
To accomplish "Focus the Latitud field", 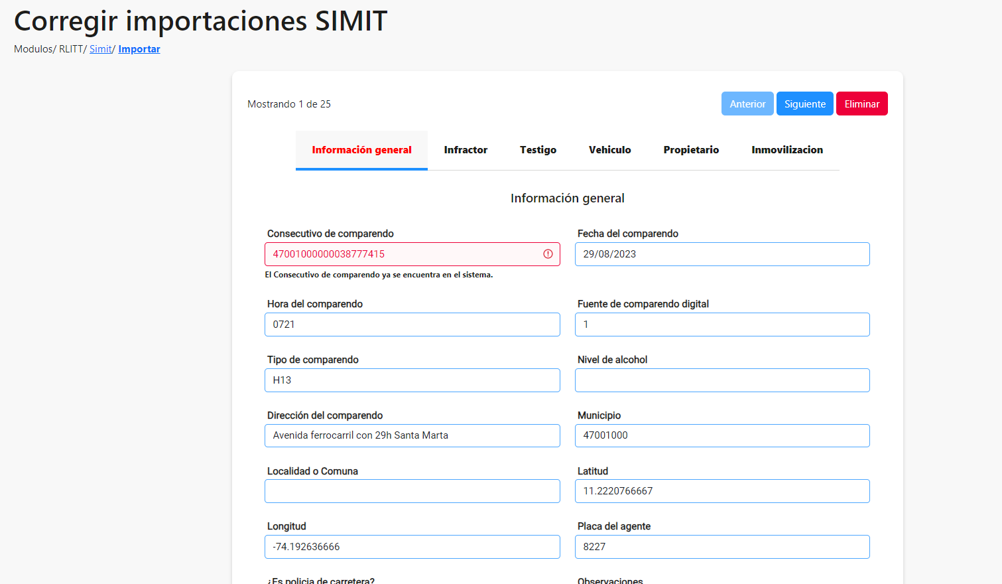I will (722, 491).
